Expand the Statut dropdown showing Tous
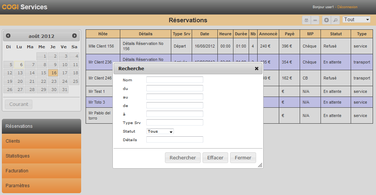376x195 pixels. [160, 131]
